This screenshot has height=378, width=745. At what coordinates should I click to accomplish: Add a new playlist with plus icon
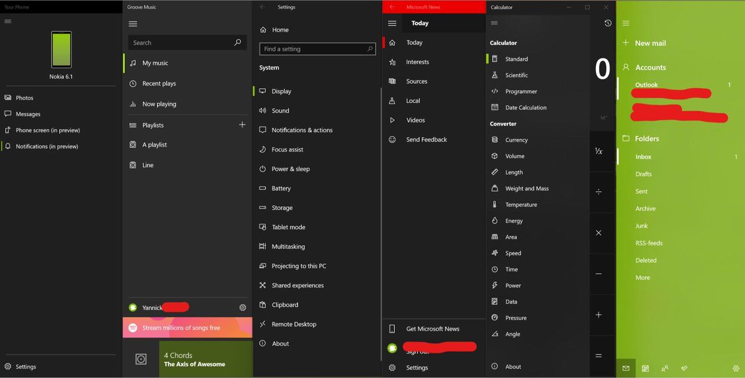pyautogui.click(x=242, y=125)
